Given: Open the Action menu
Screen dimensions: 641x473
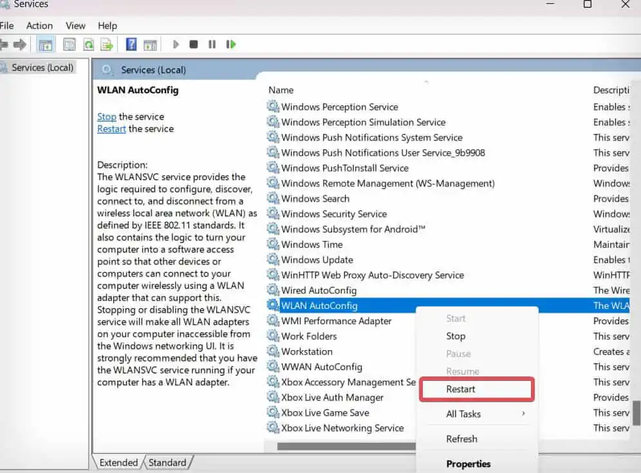Looking at the screenshot, I should pos(39,26).
